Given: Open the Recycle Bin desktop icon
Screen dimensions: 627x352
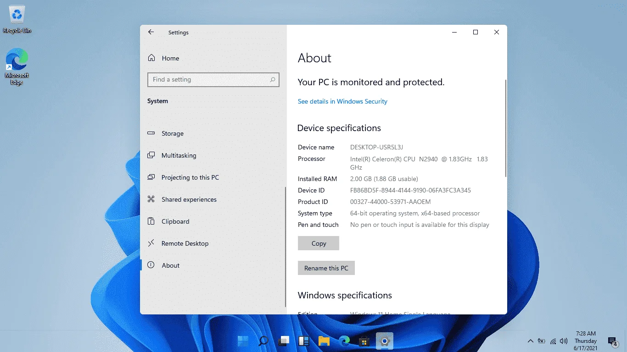Looking at the screenshot, I should pyautogui.click(x=17, y=20).
